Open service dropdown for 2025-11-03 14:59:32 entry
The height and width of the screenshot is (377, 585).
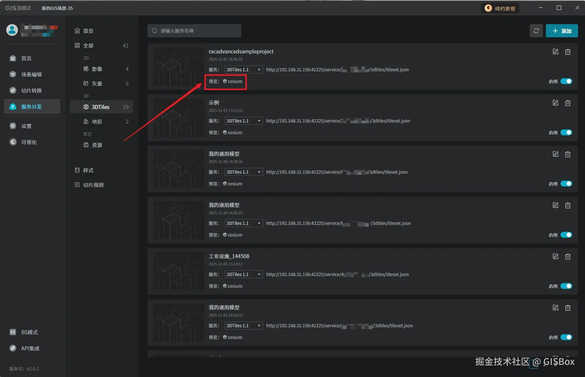click(x=243, y=325)
